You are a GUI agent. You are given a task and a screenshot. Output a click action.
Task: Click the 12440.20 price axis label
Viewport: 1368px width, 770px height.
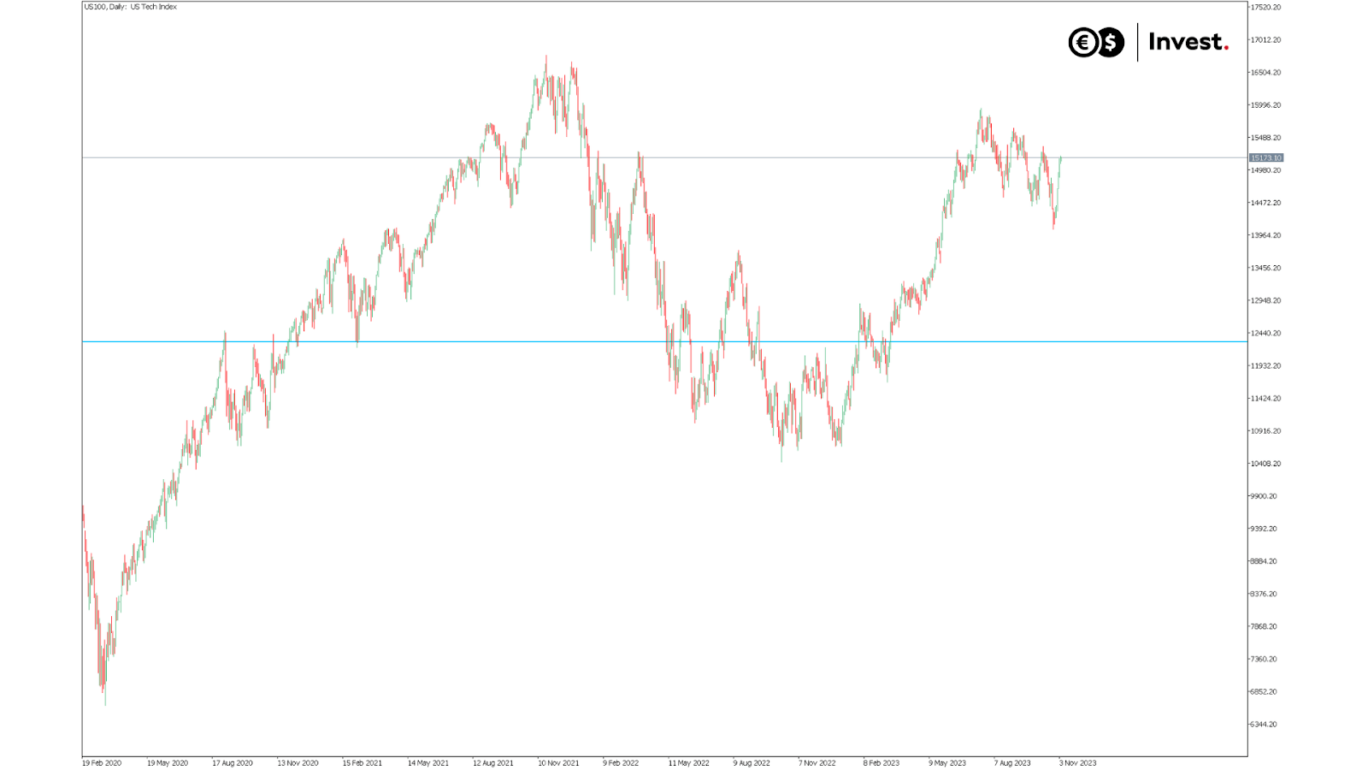click(1265, 333)
